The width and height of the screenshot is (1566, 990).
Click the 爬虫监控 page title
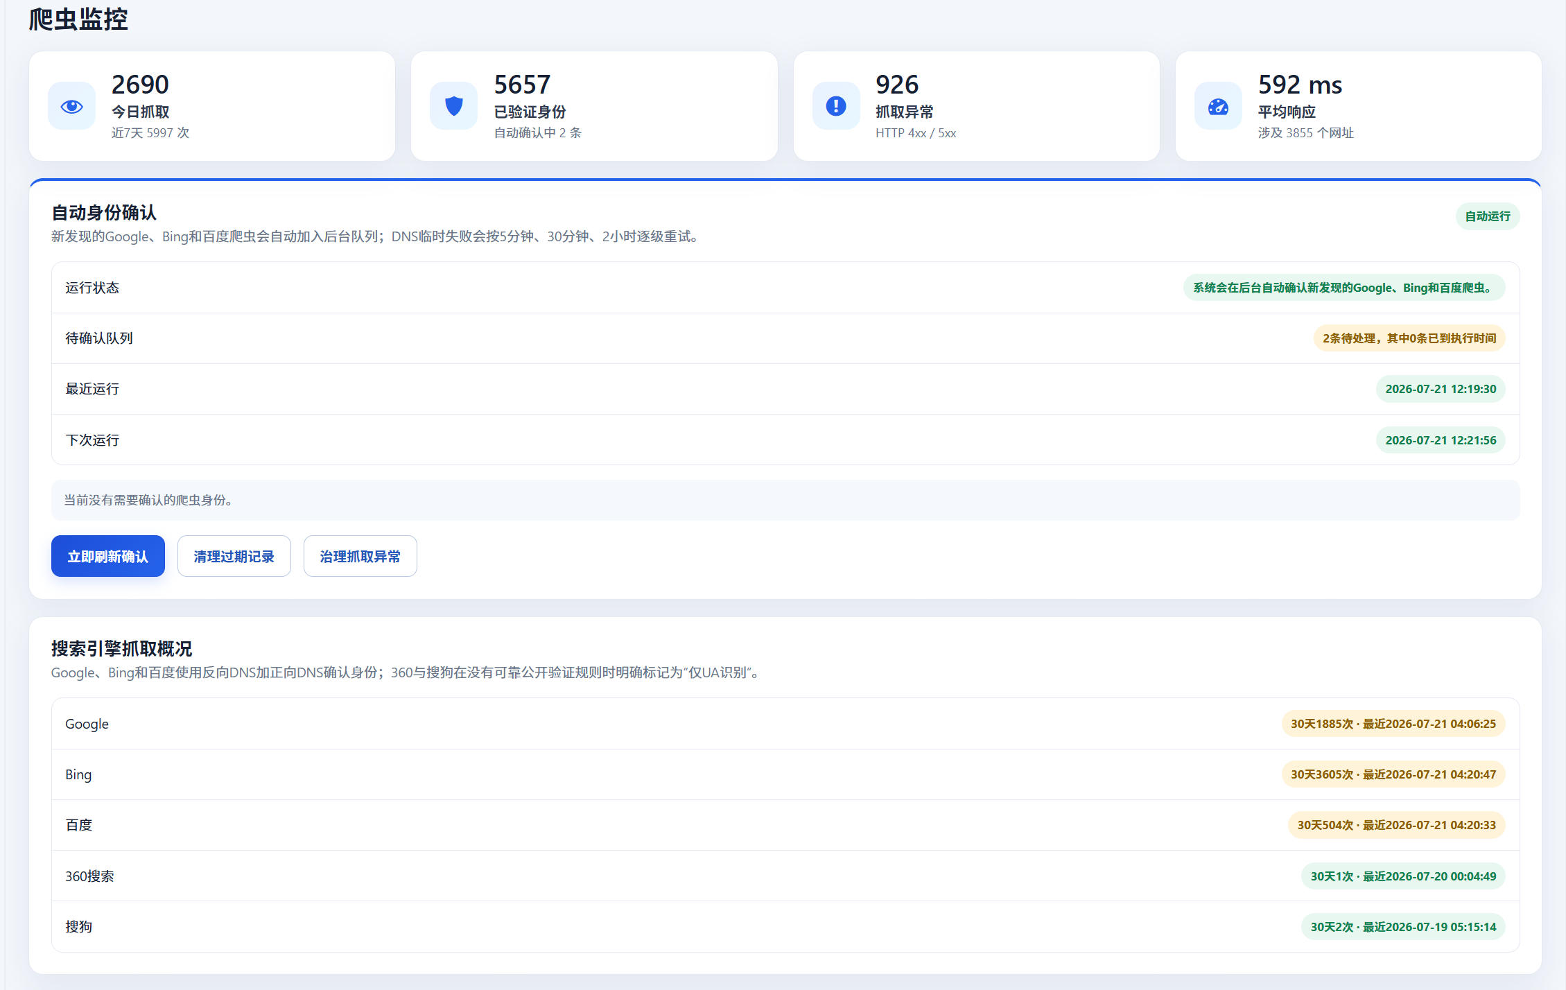click(x=78, y=19)
